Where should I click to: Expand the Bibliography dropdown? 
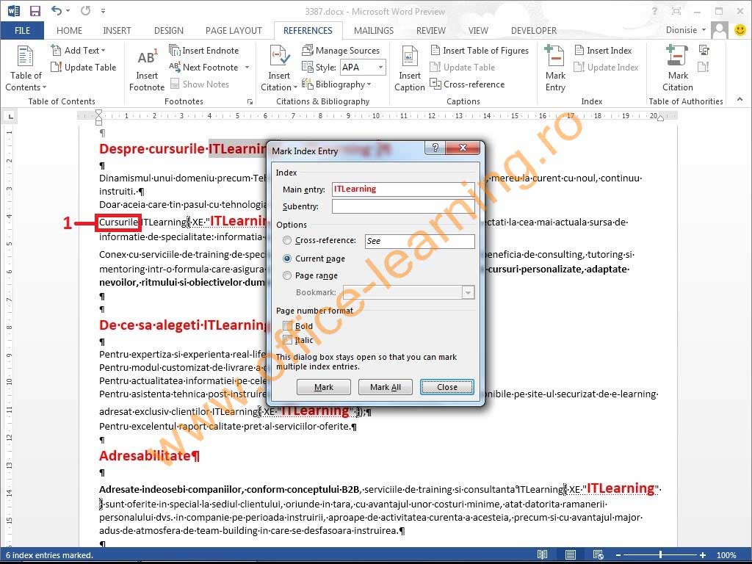click(x=369, y=84)
